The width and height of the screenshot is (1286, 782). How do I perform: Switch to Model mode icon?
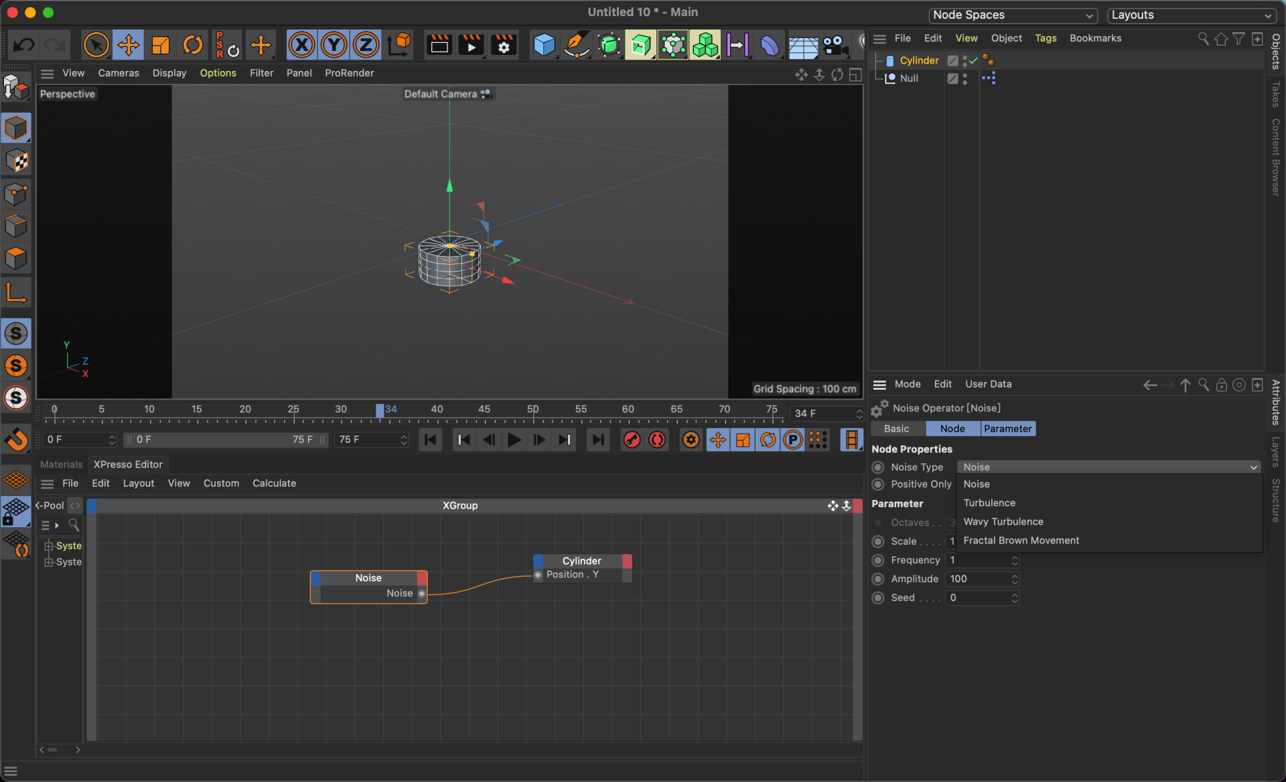pyautogui.click(x=16, y=128)
